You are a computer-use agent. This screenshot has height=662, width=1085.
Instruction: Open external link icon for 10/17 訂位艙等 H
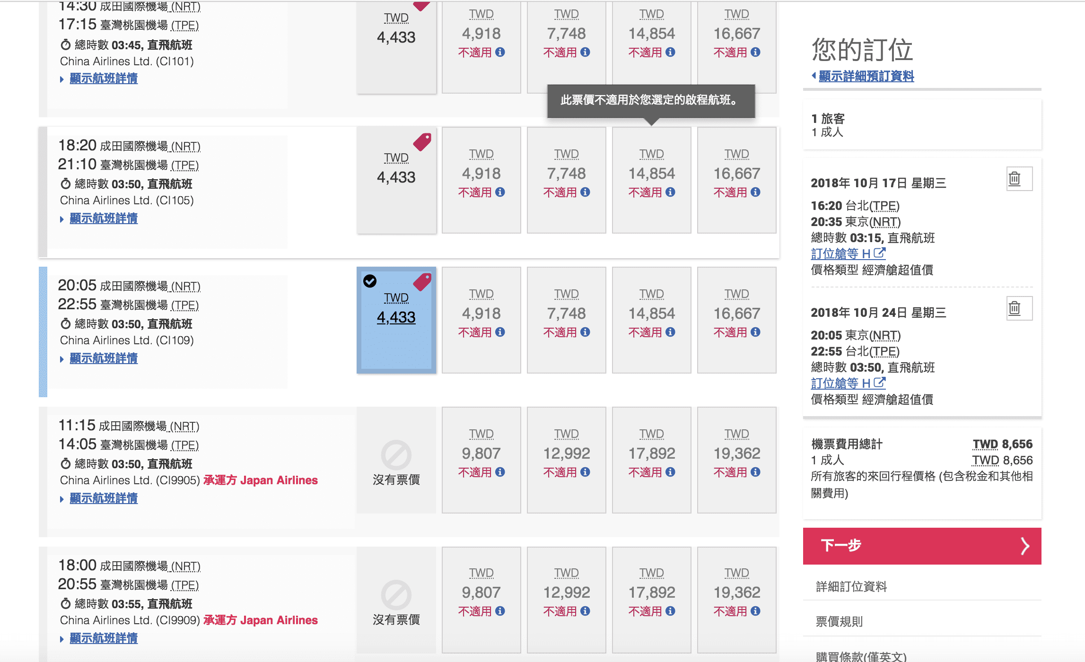(x=879, y=253)
